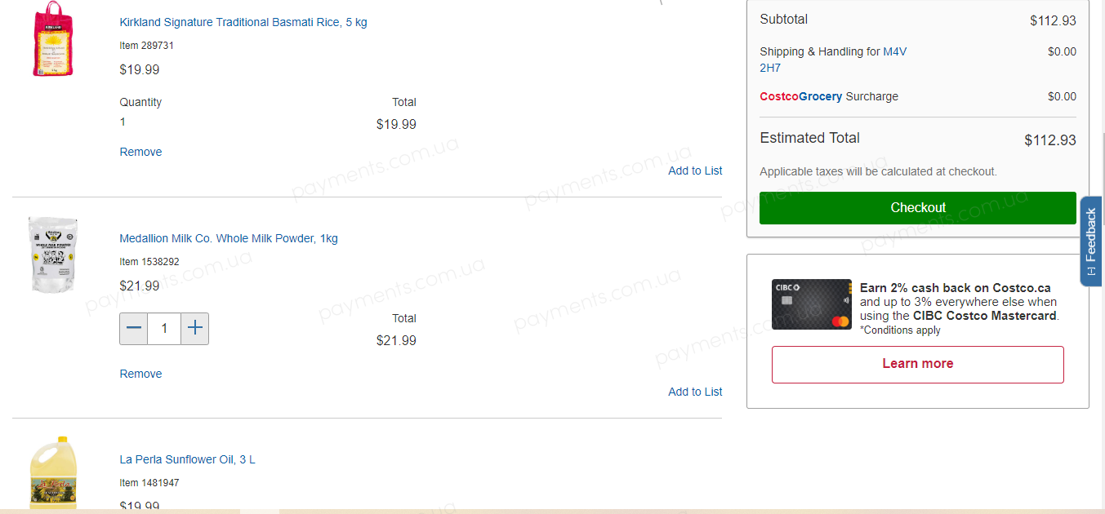Focus the milk powder quantity input field
The width and height of the screenshot is (1105, 514).
coord(164,329)
